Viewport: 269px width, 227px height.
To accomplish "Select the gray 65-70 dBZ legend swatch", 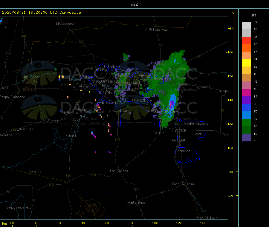I will pyautogui.click(x=246, y=33).
